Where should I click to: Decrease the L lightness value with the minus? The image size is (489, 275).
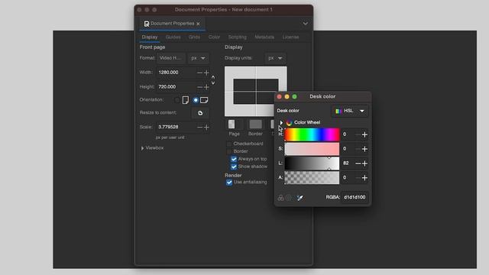pos(358,163)
